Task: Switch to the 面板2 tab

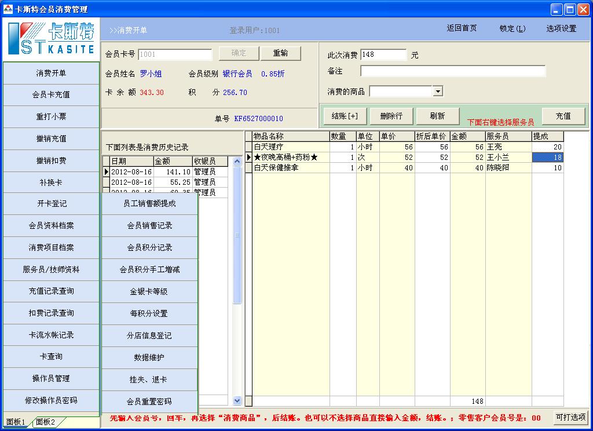Action: coord(46,422)
